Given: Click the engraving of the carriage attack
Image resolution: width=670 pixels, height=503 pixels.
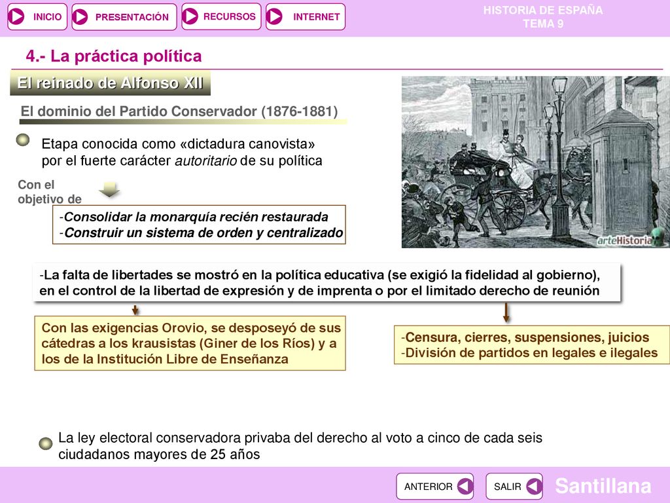Looking at the screenshot, I should pyautogui.click(x=535, y=162).
